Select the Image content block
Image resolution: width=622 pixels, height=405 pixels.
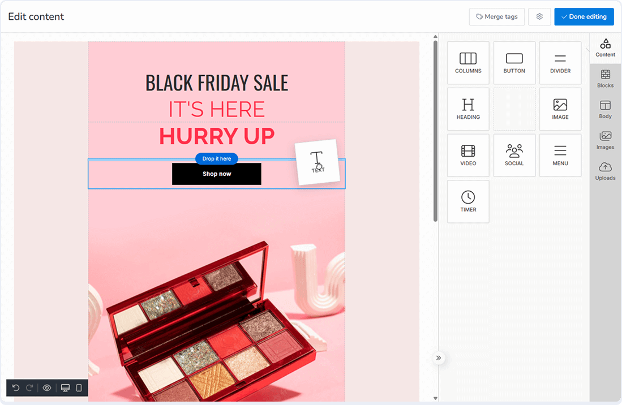pos(560,109)
